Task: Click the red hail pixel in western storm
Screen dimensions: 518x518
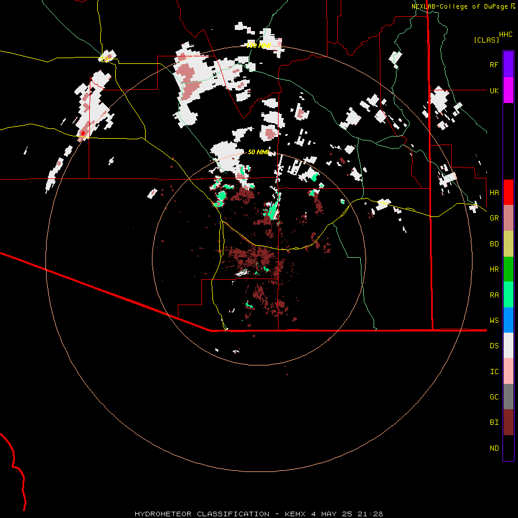Action: coord(83,133)
